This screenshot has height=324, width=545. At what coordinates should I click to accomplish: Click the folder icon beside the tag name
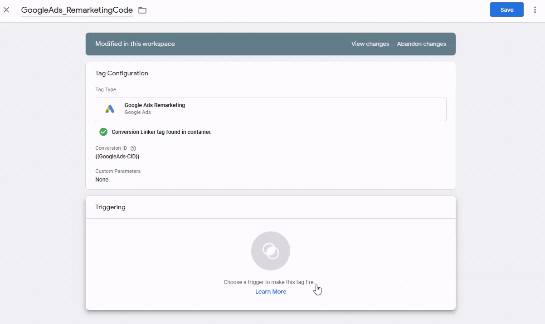pos(142,10)
